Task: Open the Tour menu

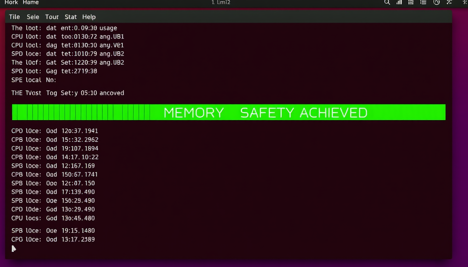Action: tap(52, 17)
